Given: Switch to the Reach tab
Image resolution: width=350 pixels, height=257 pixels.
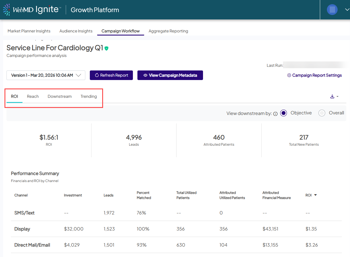Looking at the screenshot, I should [x=33, y=96].
